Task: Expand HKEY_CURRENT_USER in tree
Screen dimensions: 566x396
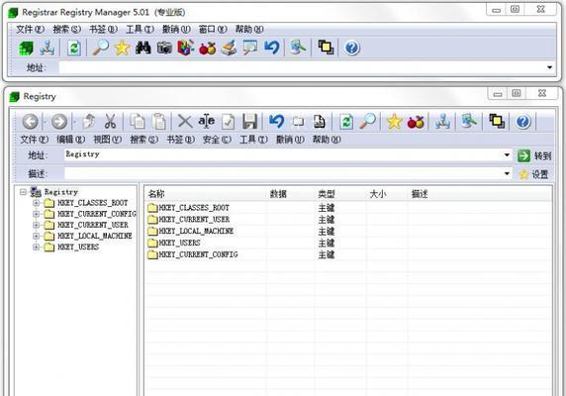Action: [x=36, y=225]
